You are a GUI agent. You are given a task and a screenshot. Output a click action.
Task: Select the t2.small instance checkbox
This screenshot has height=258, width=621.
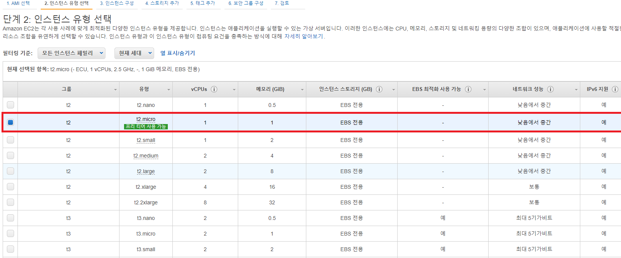pos(10,140)
